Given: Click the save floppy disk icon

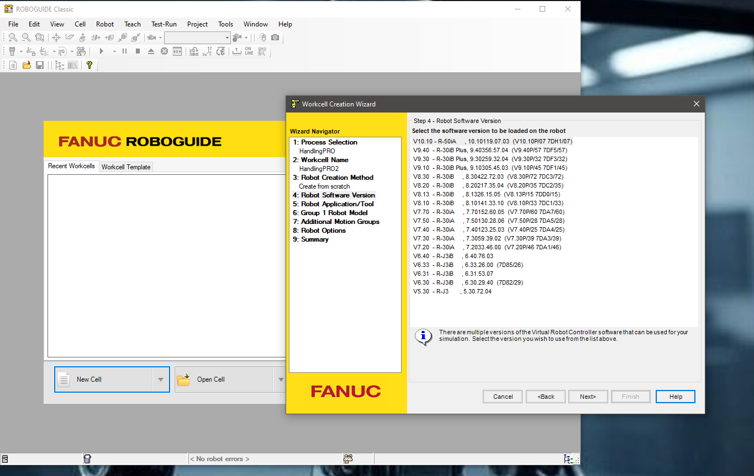Looking at the screenshot, I should [x=40, y=65].
